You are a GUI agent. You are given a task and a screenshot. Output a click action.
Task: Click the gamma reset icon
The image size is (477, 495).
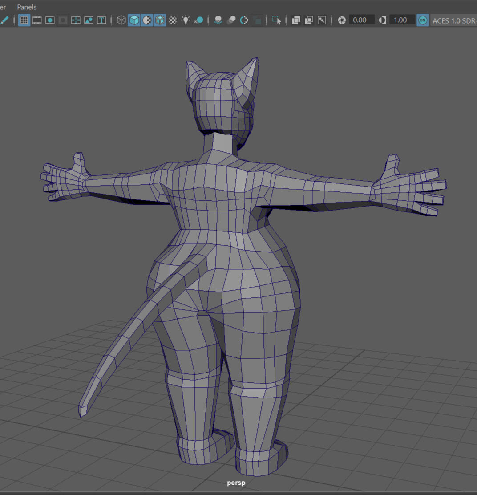pos(382,20)
